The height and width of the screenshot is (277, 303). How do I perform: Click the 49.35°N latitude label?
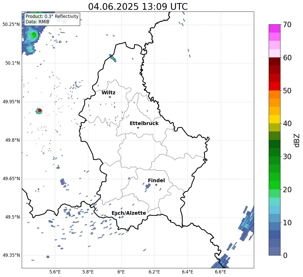(11, 255)
